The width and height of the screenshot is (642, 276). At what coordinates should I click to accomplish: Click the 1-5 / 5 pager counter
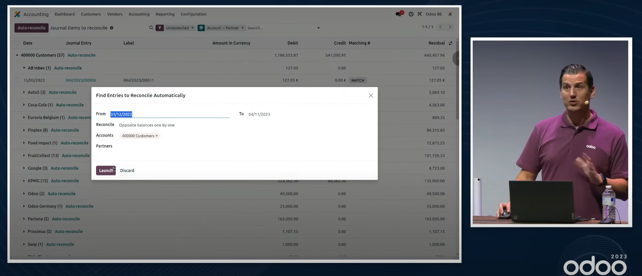pyautogui.click(x=428, y=27)
